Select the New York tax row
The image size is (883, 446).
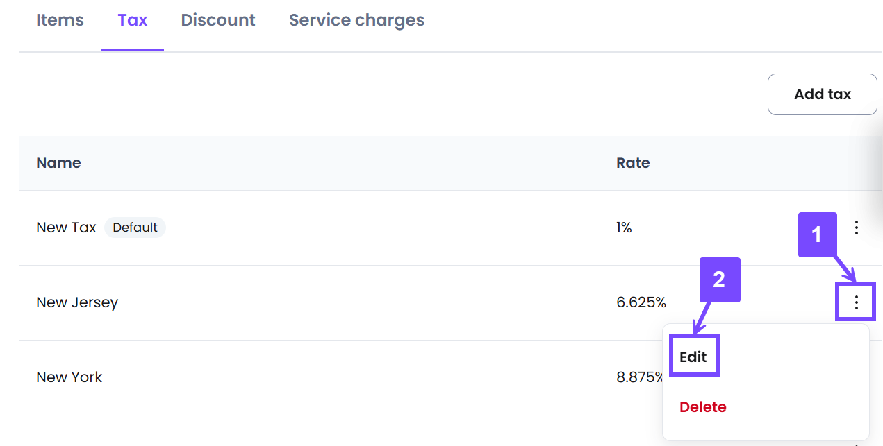point(445,377)
